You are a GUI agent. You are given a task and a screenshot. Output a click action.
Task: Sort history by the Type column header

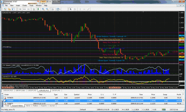56,94
